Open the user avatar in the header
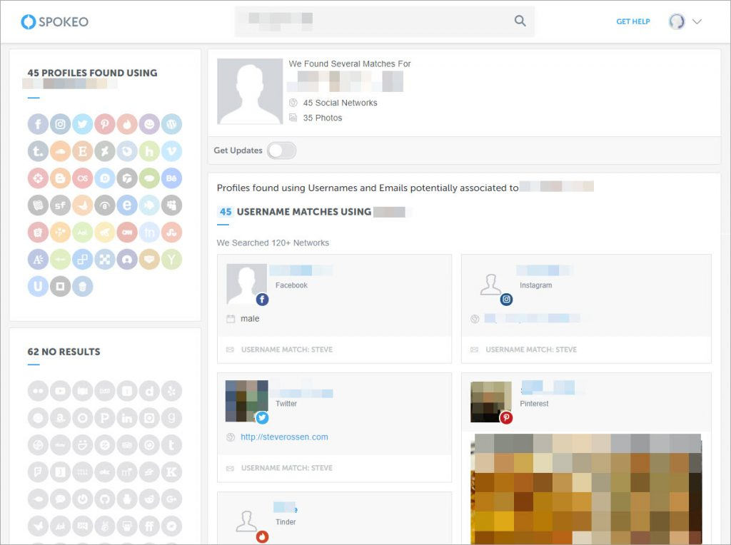Image resolution: width=731 pixels, height=545 pixels. click(x=677, y=21)
